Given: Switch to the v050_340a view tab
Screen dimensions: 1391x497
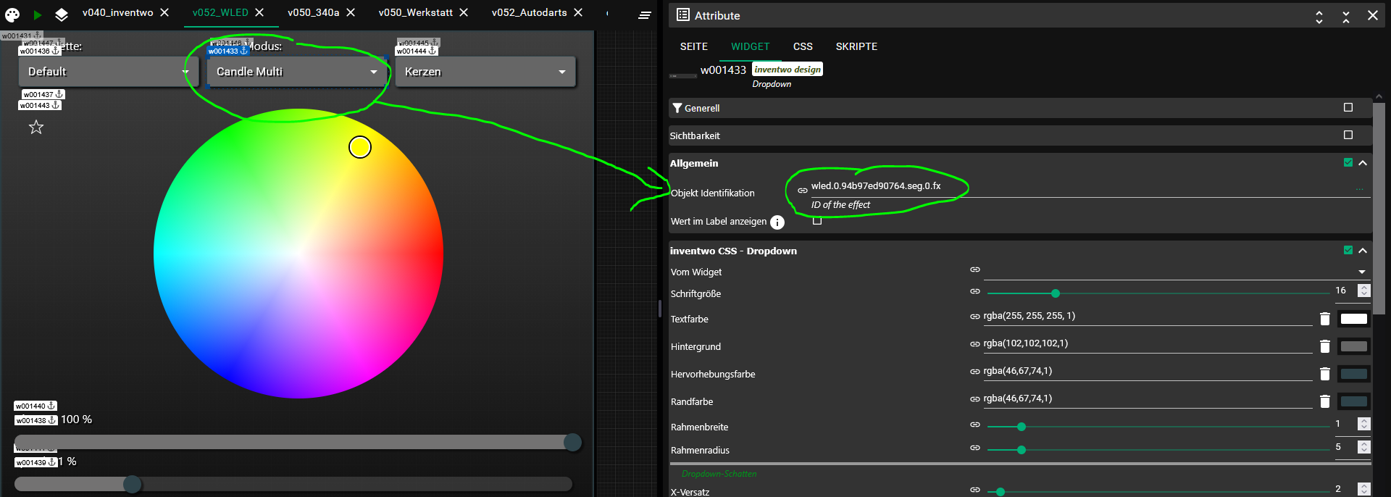Looking at the screenshot, I should tap(313, 12).
